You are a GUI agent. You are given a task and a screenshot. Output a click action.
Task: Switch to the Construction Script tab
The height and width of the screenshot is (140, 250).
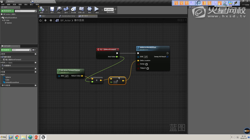click(x=68, y=16)
